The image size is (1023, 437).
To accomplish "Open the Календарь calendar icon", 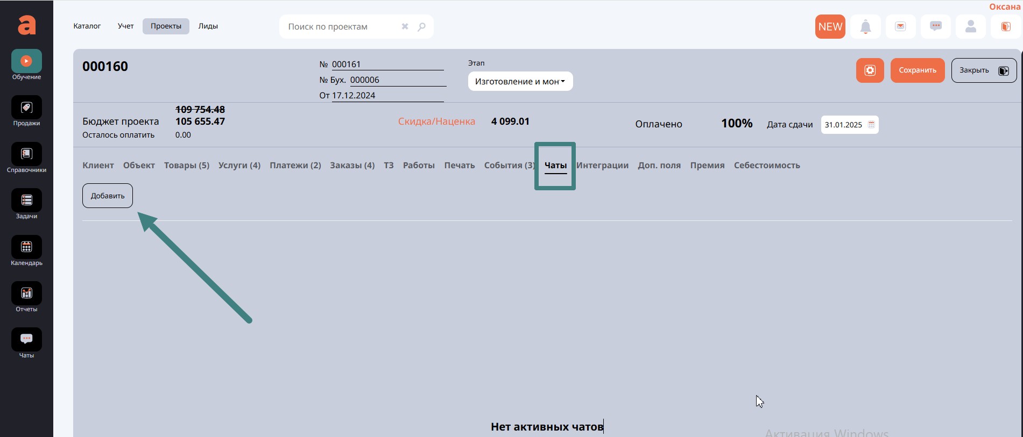I will (26, 247).
